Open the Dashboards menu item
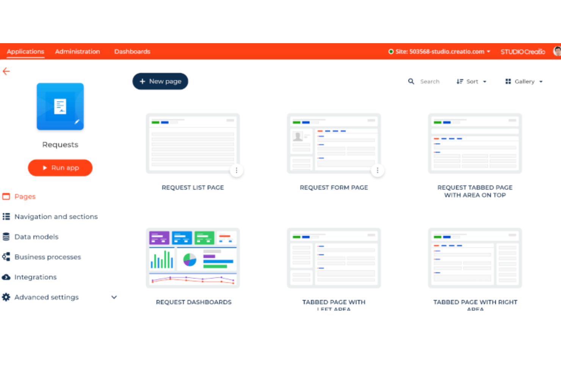Viewport: 561px width, 374px height. [132, 52]
